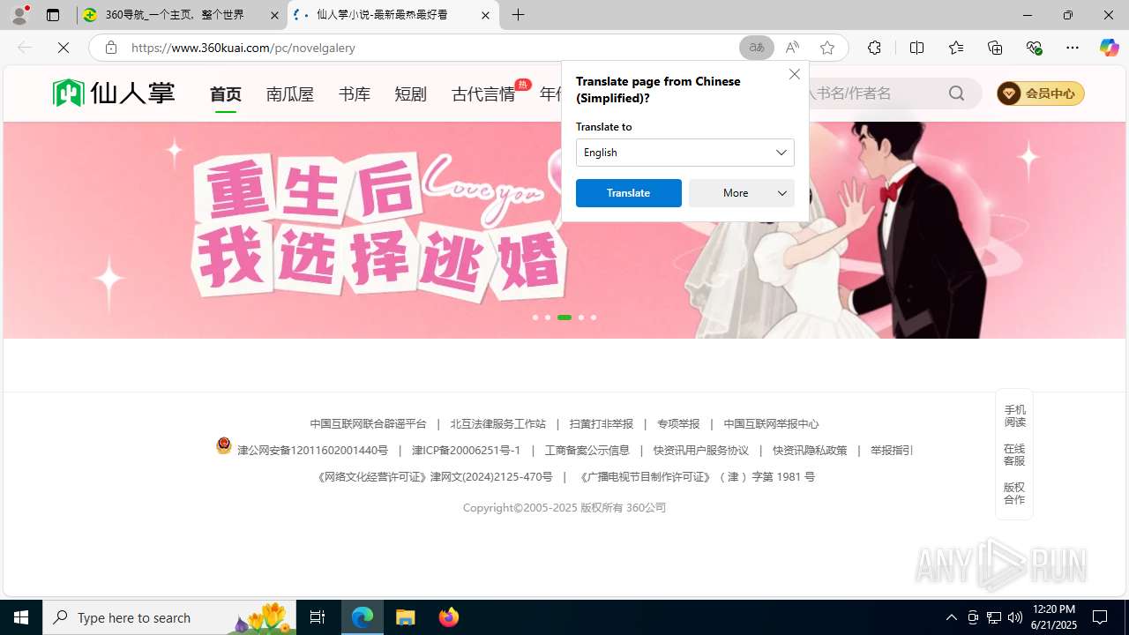
Task: Open Windows Start menu
Action: 21,617
